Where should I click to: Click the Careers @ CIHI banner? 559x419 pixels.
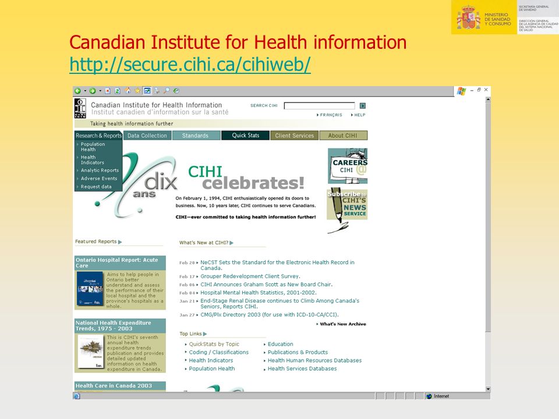348,166
